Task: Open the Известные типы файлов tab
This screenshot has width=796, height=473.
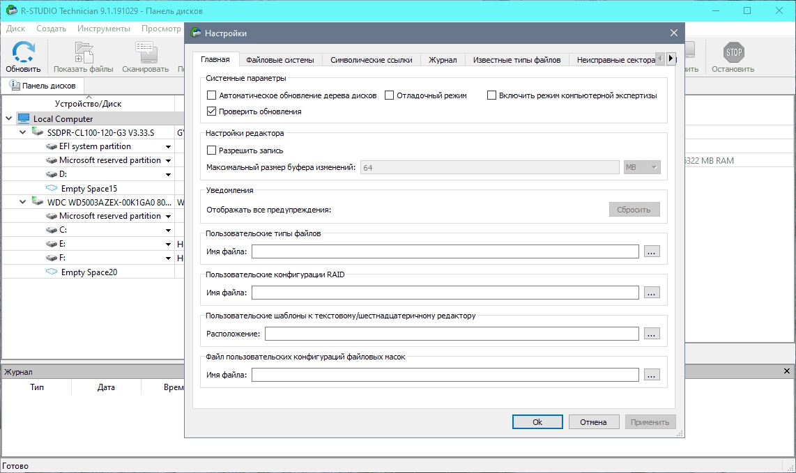Action: pos(516,60)
